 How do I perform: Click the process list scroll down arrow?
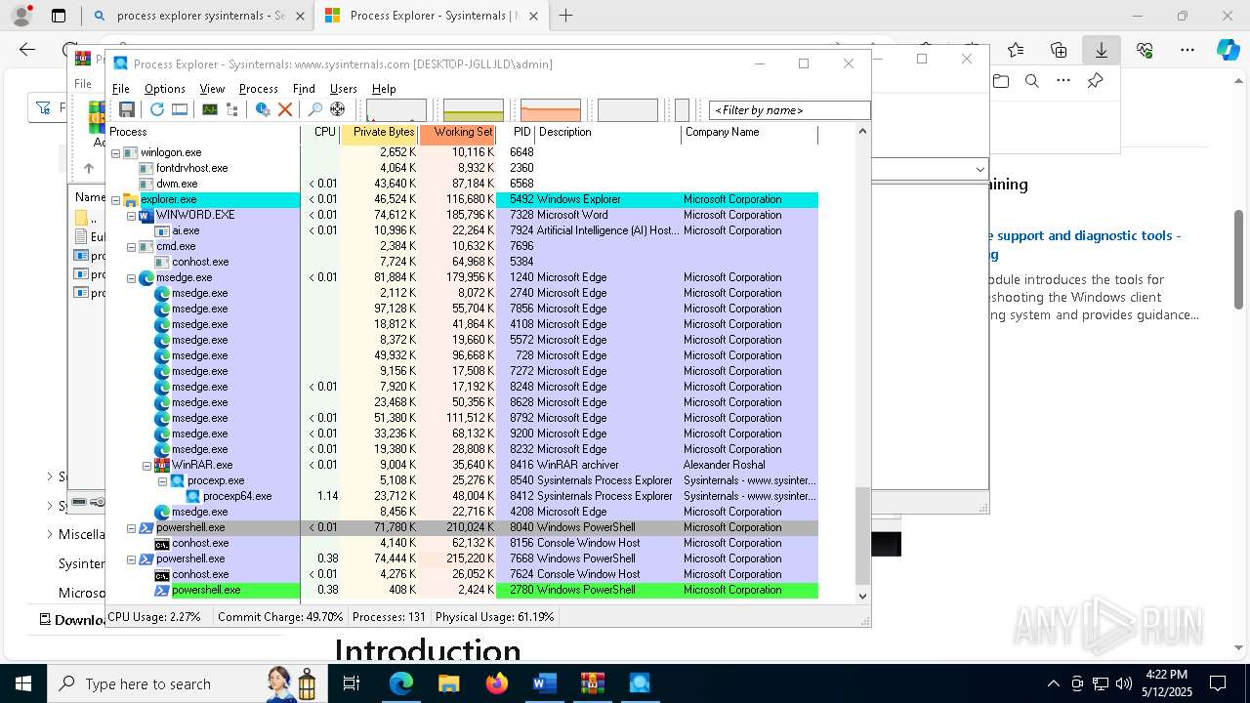pos(862,596)
